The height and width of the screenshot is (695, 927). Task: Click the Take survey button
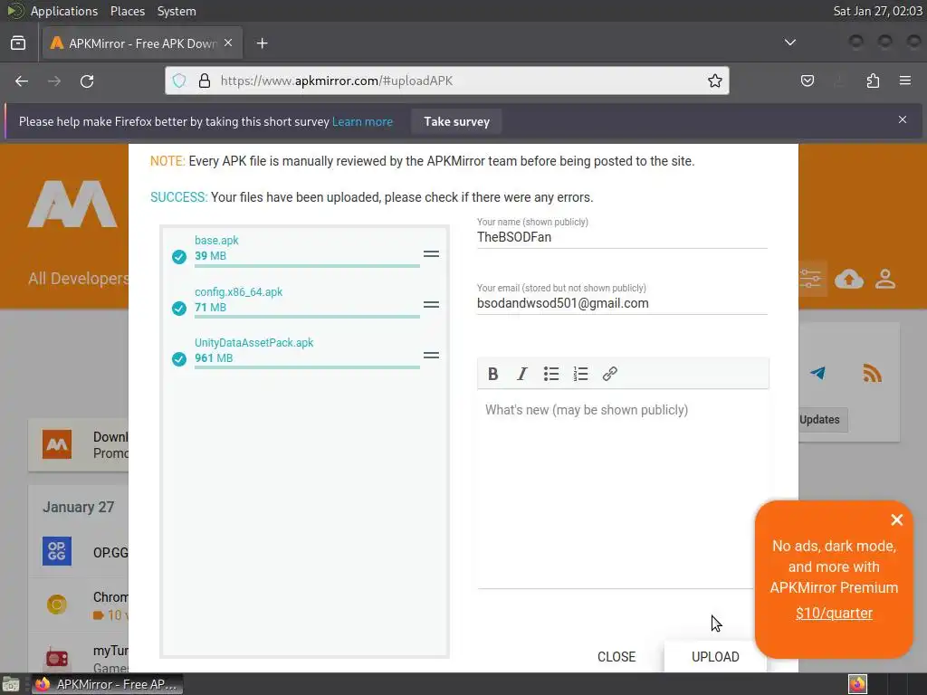click(456, 122)
